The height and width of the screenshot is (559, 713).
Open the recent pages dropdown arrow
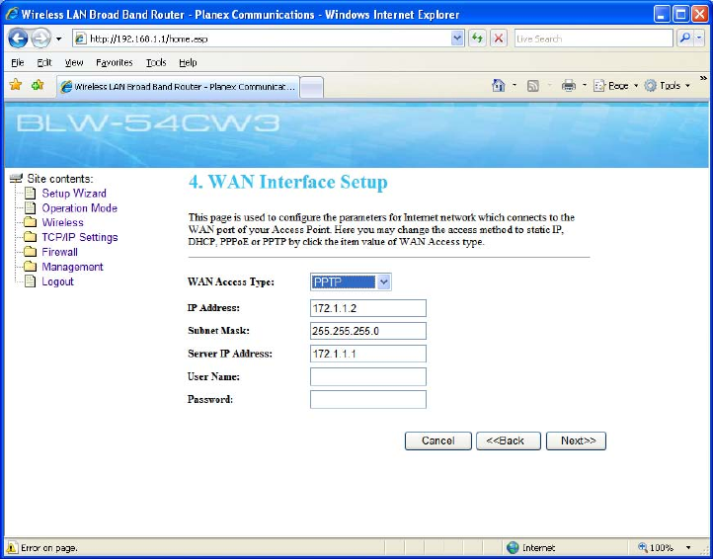point(59,40)
